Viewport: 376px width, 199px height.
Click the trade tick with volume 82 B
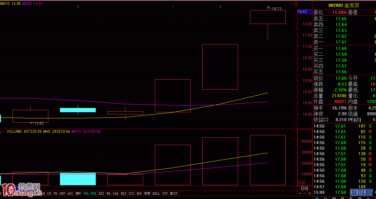(344, 132)
